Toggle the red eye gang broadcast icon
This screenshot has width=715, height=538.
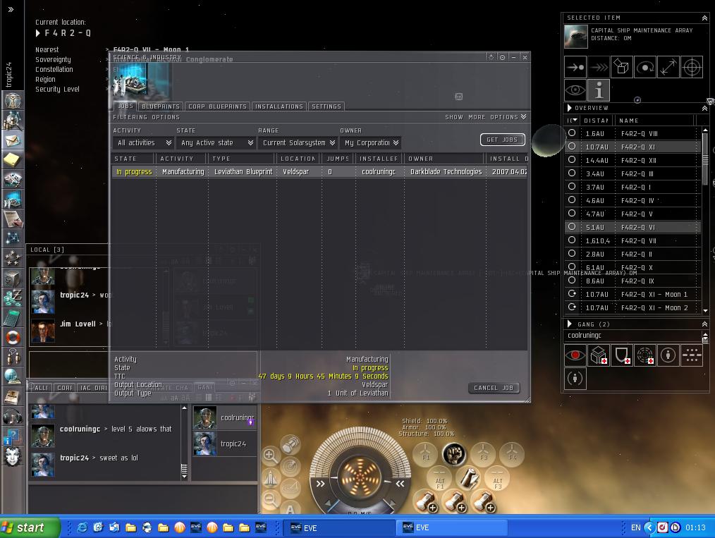(x=575, y=355)
